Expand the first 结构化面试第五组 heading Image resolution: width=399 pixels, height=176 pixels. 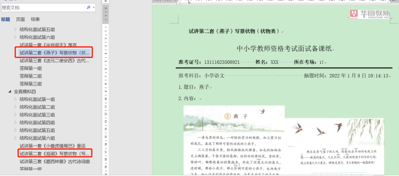[x=16, y=29]
